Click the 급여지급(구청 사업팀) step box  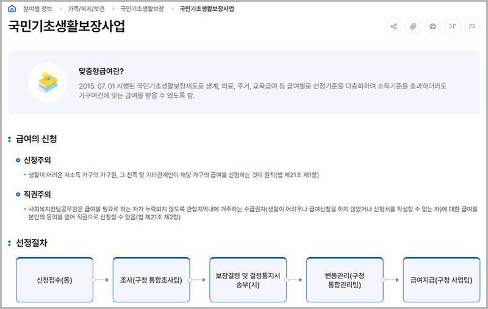click(441, 280)
